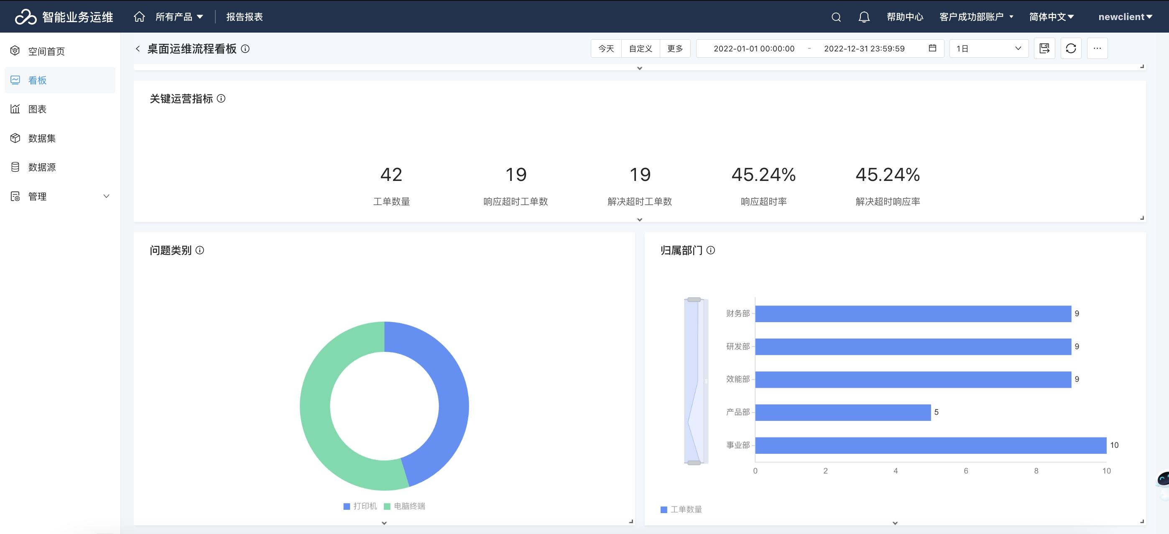Screen dimensions: 1169x534
Task: Open 图表 in sidebar
Action: pos(60,109)
